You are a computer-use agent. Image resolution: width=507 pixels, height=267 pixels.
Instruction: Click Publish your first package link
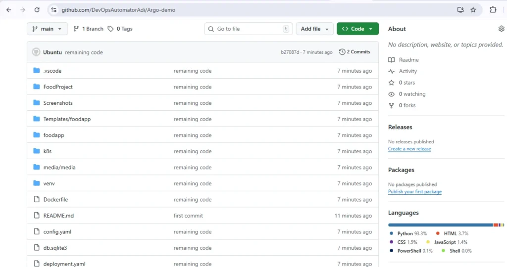pyautogui.click(x=414, y=192)
